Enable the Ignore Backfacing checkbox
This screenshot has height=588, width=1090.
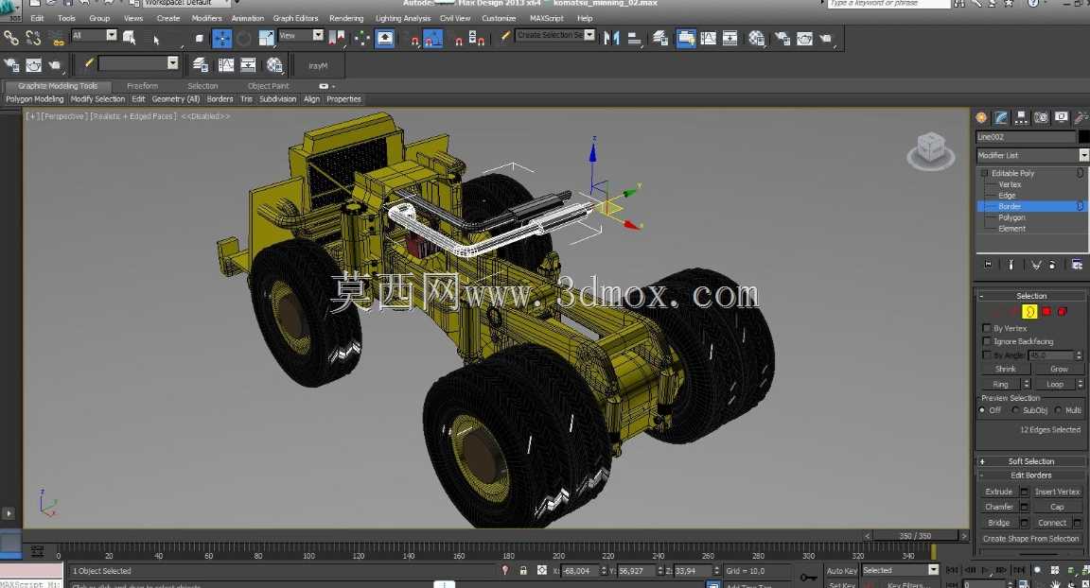(987, 341)
